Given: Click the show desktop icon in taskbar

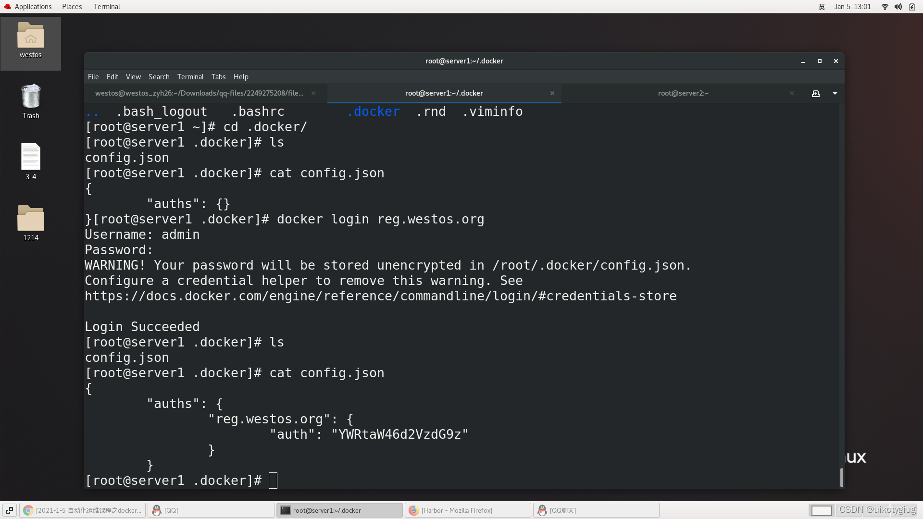Looking at the screenshot, I should pos(10,510).
